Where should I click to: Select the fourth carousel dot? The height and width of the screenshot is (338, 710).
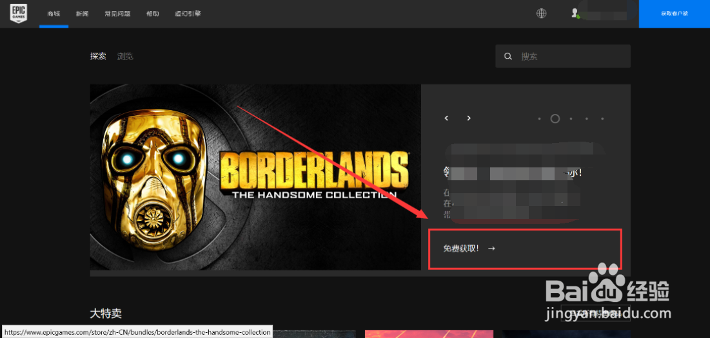pos(587,119)
